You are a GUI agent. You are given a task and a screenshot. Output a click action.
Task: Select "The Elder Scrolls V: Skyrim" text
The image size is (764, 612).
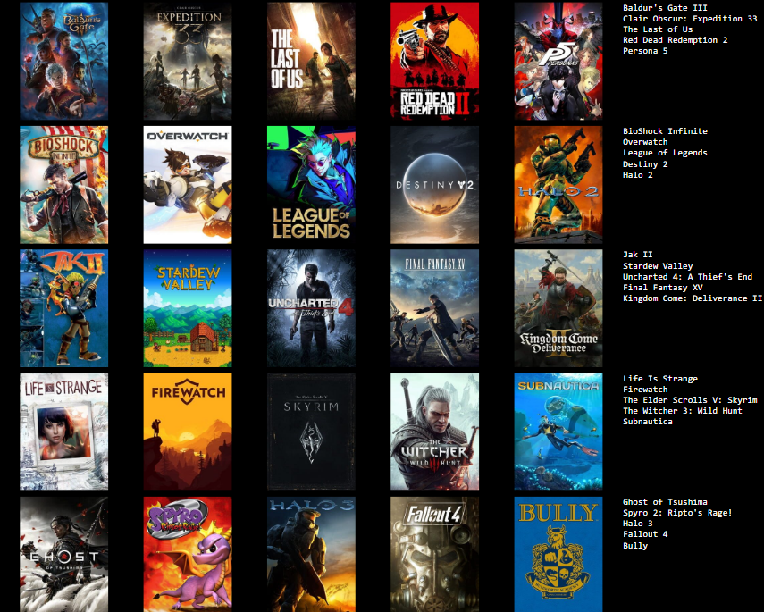tap(690, 400)
